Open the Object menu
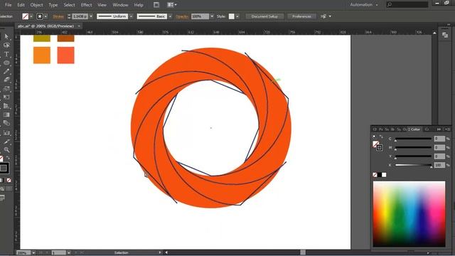Image resolution: width=455 pixels, height=256 pixels. [x=36, y=5]
